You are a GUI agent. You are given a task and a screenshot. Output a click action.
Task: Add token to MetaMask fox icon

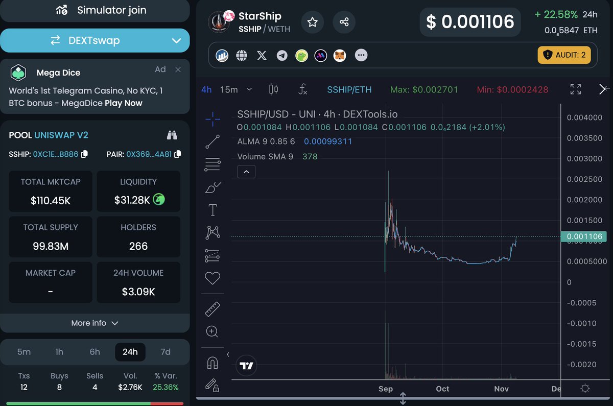click(340, 55)
